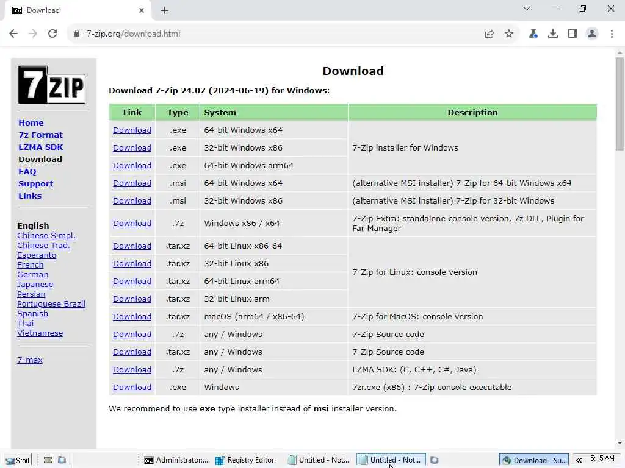The image size is (625, 468).
Task: Download the .msi for 64-bit Windows x64
Action: pyautogui.click(x=132, y=183)
